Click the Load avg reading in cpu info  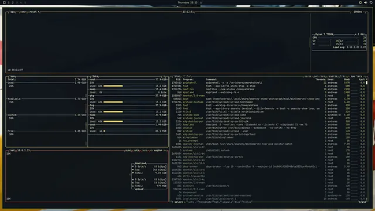[x=349, y=47]
